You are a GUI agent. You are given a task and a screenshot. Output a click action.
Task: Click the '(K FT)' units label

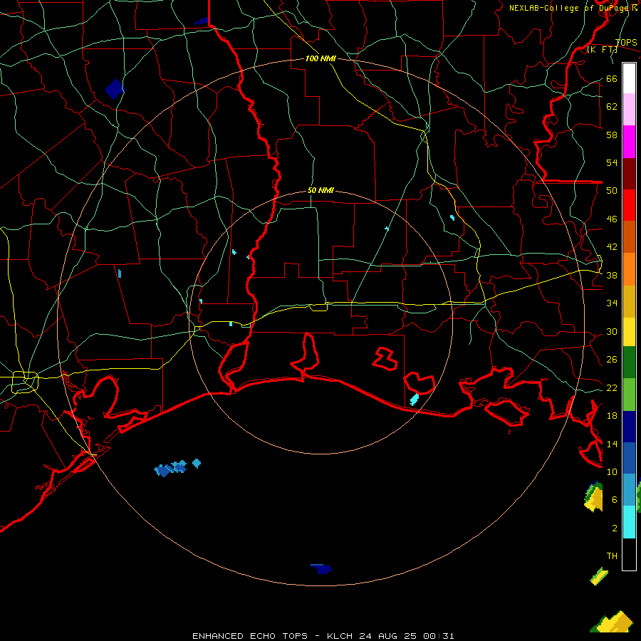pyautogui.click(x=602, y=50)
